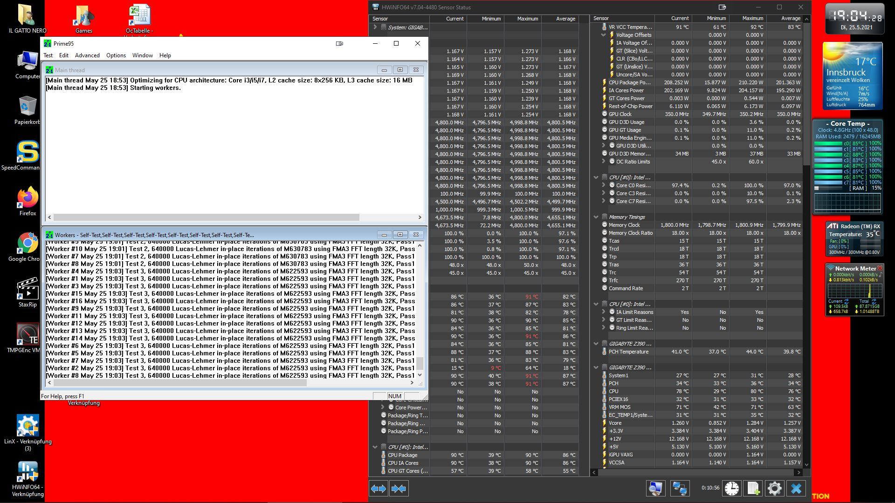The width and height of the screenshot is (895, 503).
Task: Open IL GATTO NERO folder
Action: [x=28, y=19]
